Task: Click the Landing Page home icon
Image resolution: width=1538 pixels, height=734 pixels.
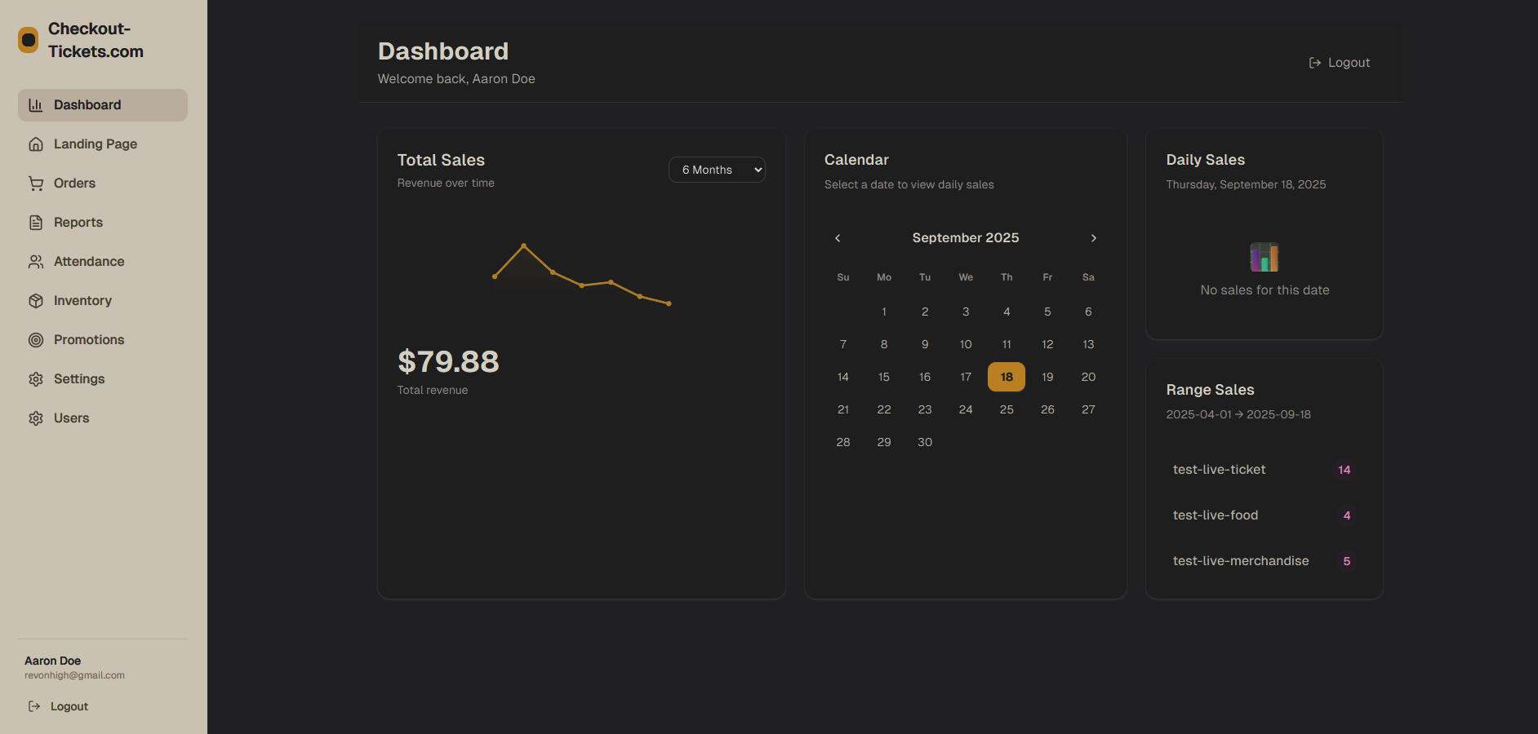Action: (36, 144)
